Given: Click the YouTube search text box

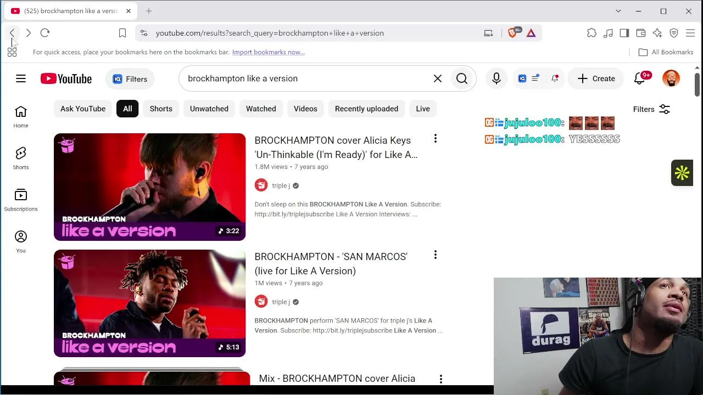Looking at the screenshot, I should (308, 78).
